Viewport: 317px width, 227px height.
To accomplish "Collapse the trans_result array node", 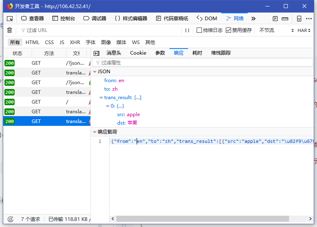I will [101, 98].
